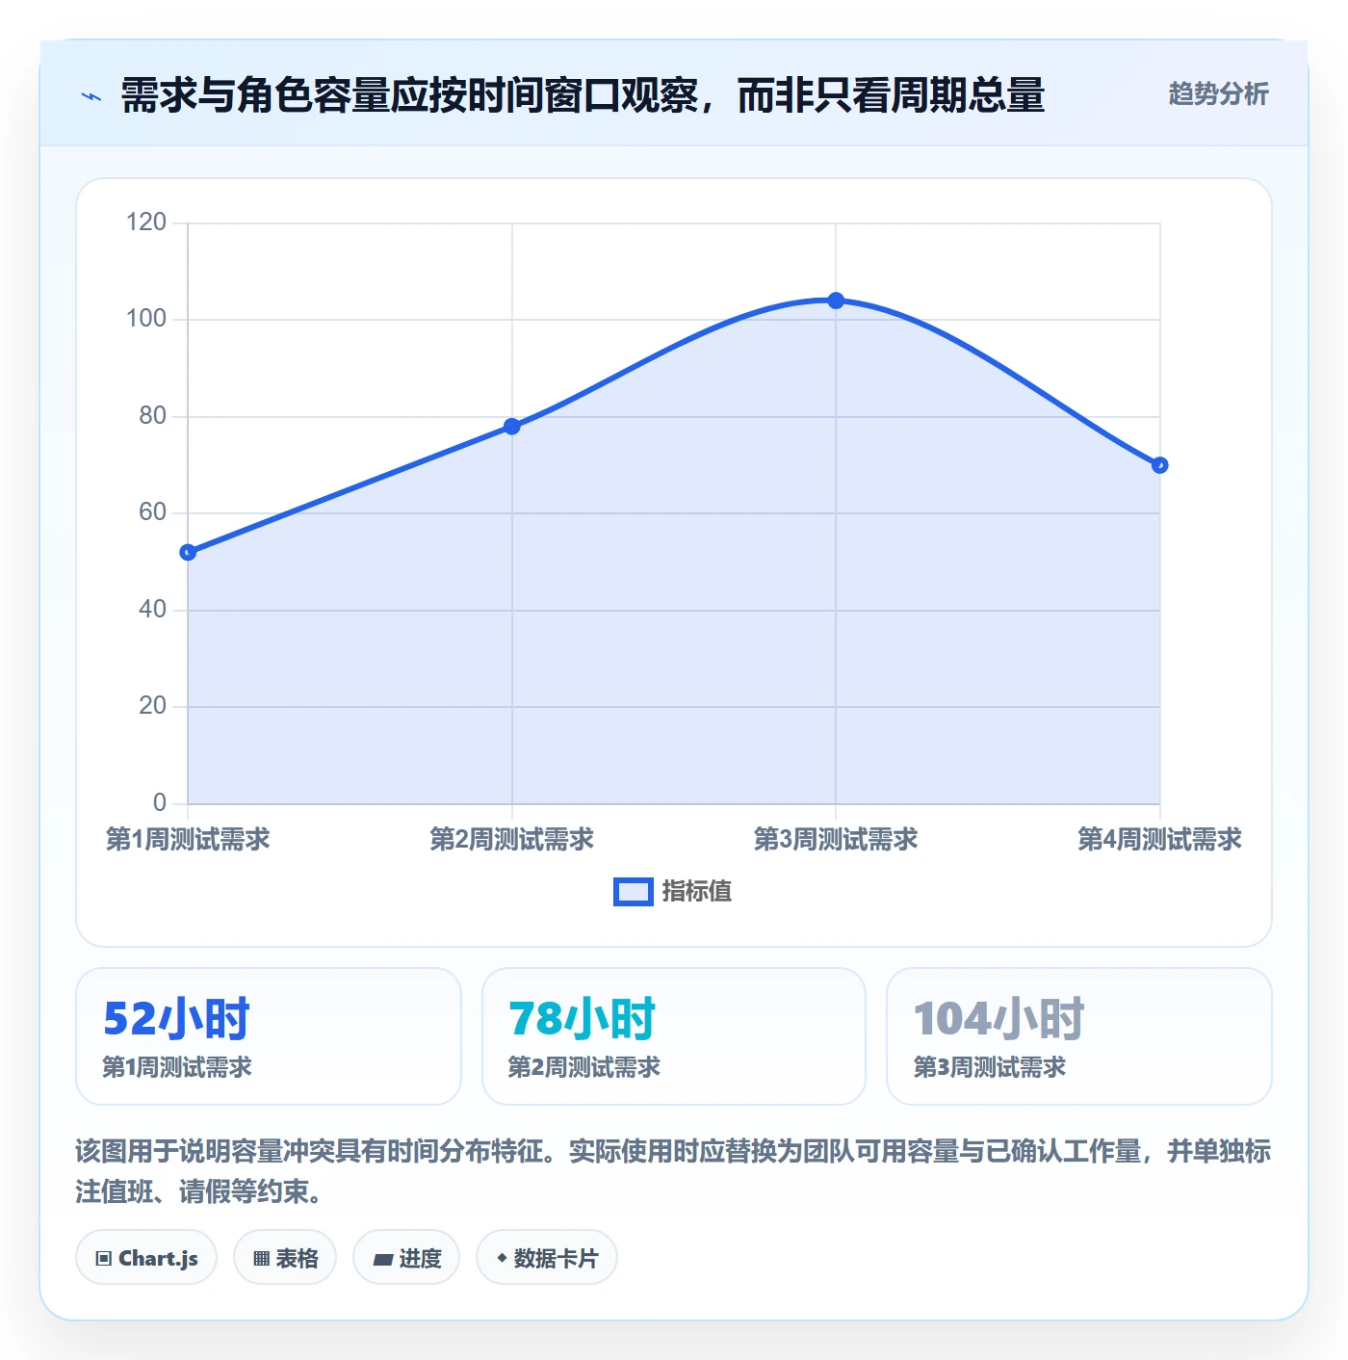Click the grid icon in 表格 tag
This screenshot has height=1360, width=1348.
click(x=261, y=1259)
